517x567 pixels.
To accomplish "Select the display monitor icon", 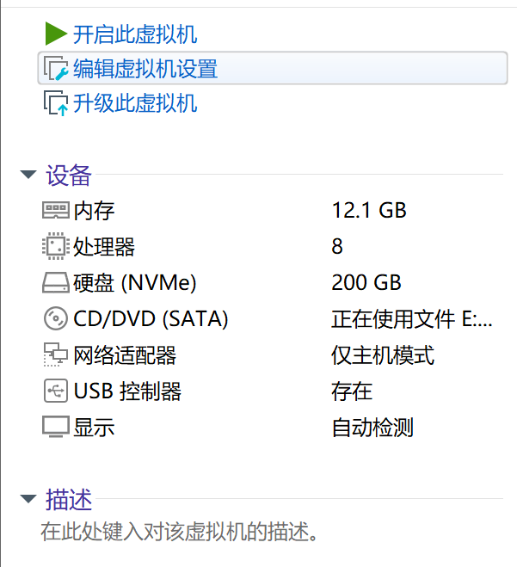I will coord(56,427).
